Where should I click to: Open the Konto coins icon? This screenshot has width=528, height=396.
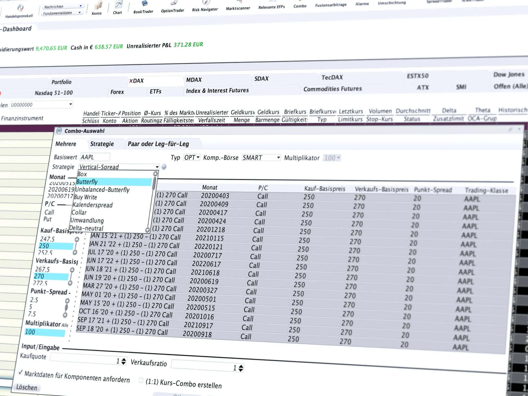click(x=98, y=5)
